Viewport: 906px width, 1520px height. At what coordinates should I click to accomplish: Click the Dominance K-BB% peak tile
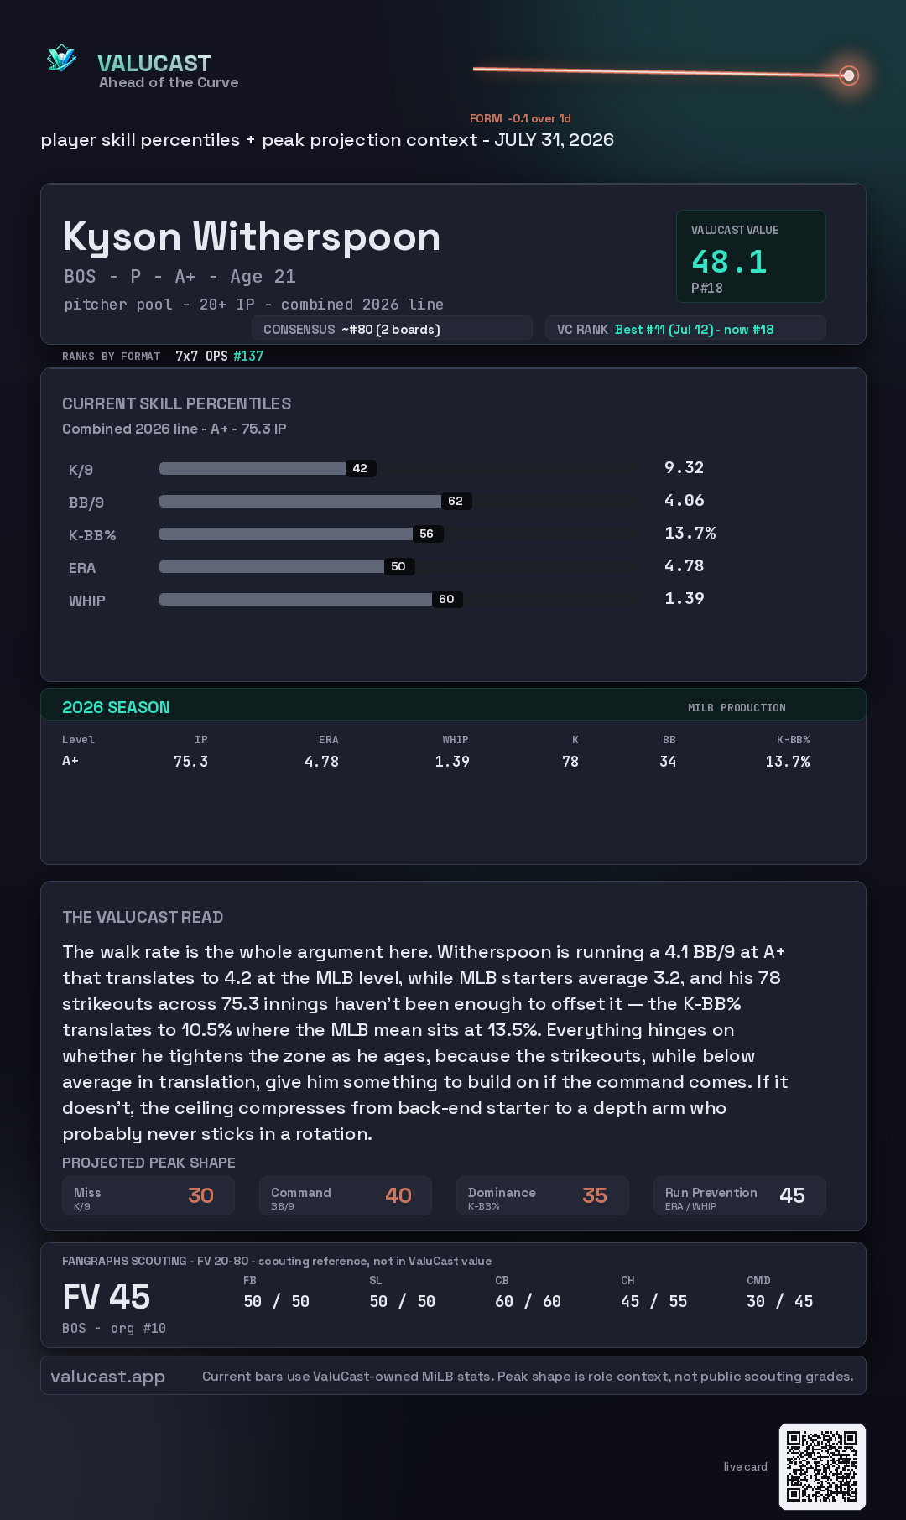click(542, 1196)
